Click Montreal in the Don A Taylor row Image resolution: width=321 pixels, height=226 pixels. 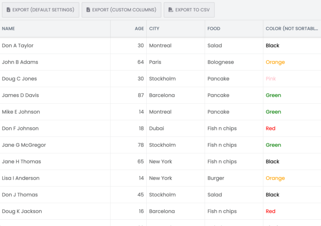[160, 46]
